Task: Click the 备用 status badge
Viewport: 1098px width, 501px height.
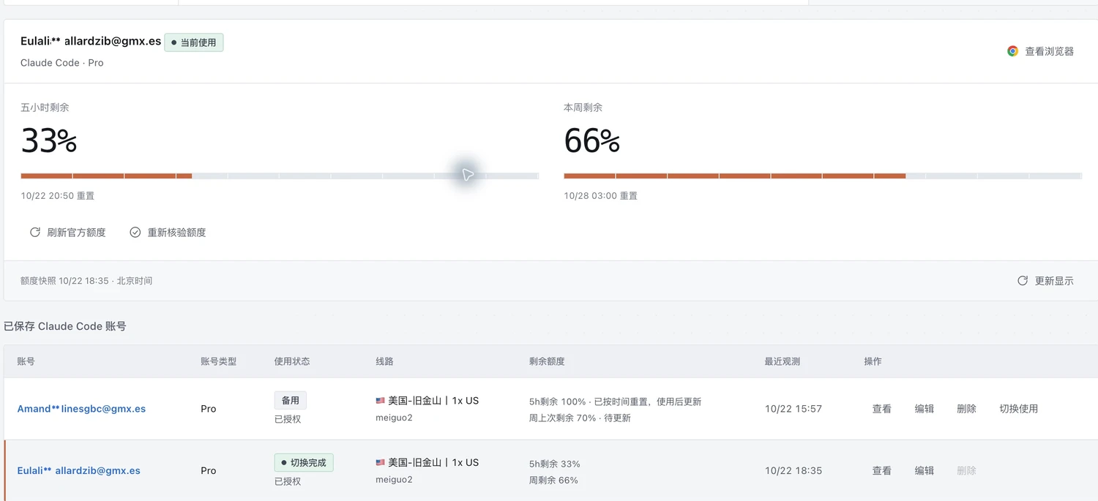Action: click(291, 400)
